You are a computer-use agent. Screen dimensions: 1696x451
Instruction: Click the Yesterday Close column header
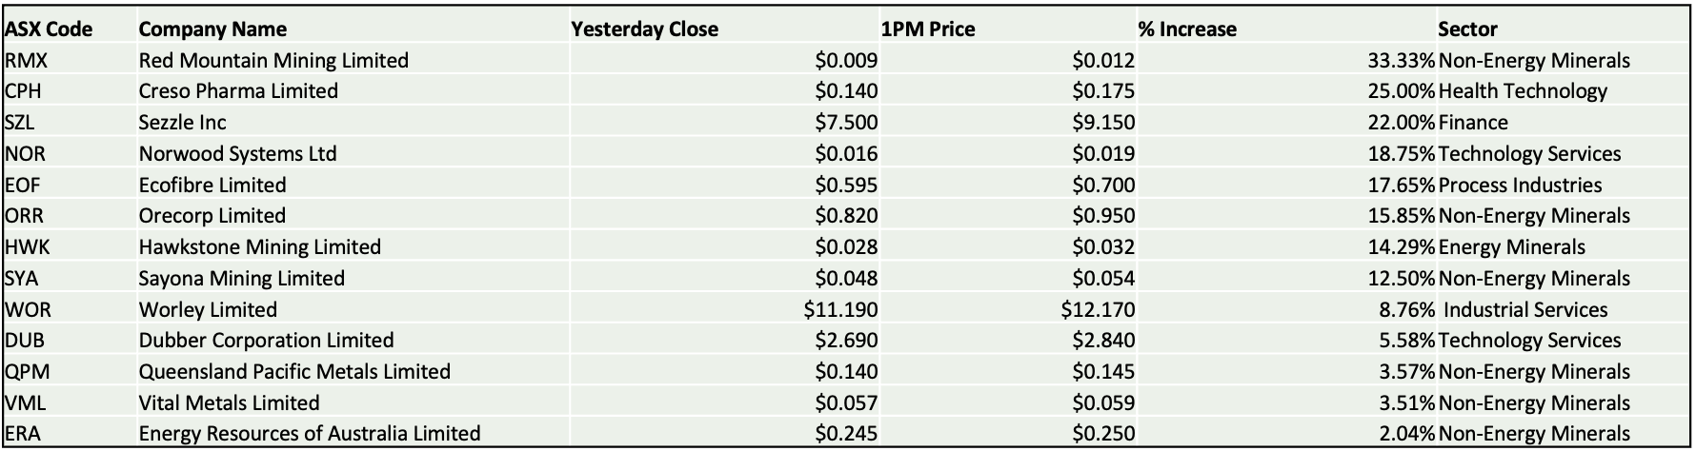(644, 29)
